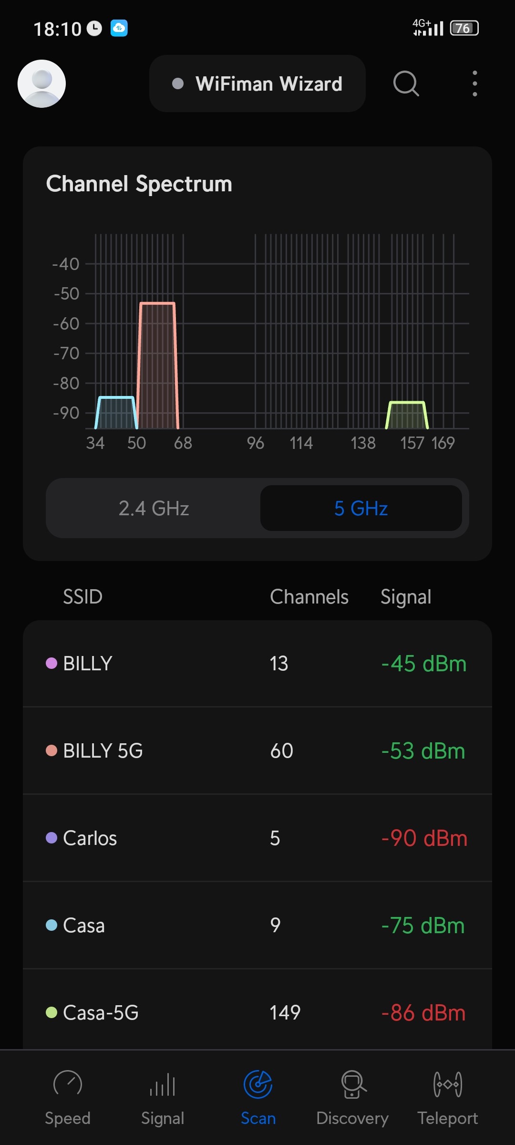Select the Carlos network entry

pyautogui.click(x=257, y=838)
